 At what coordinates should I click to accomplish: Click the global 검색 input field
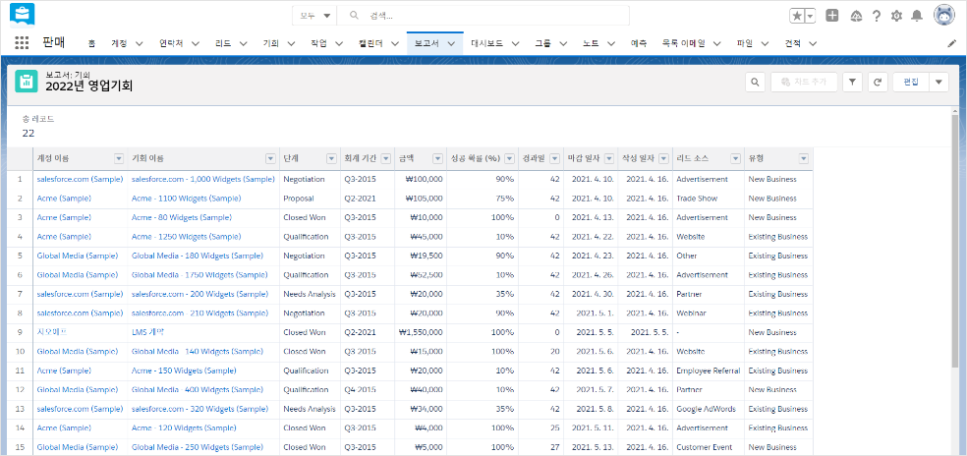point(483,16)
